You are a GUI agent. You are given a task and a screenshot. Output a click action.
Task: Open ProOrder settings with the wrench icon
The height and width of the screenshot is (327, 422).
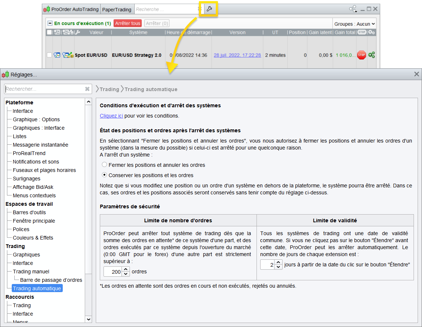pos(209,9)
